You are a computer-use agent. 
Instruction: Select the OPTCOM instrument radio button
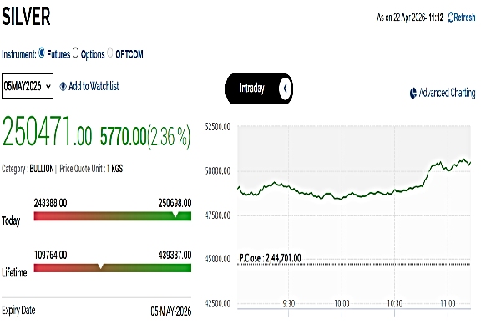[x=110, y=53]
